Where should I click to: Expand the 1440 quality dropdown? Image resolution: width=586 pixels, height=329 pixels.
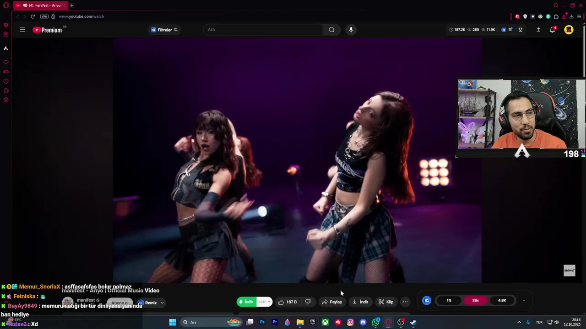pos(265,302)
